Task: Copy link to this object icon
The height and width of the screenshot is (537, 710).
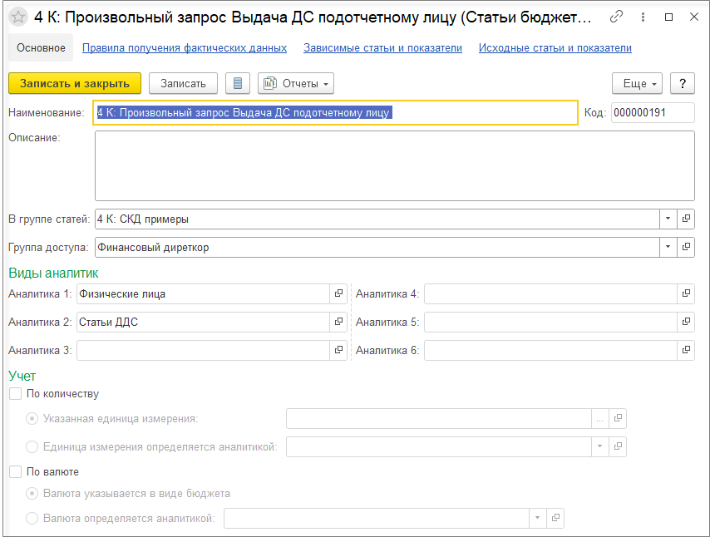Action: (616, 17)
